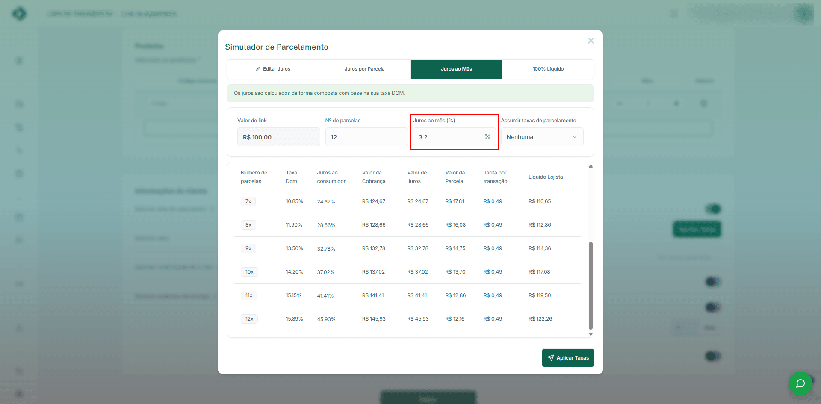The image size is (821, 404).
Task: Select the 100% Líquido tab
Action: (x=548, y=69)
